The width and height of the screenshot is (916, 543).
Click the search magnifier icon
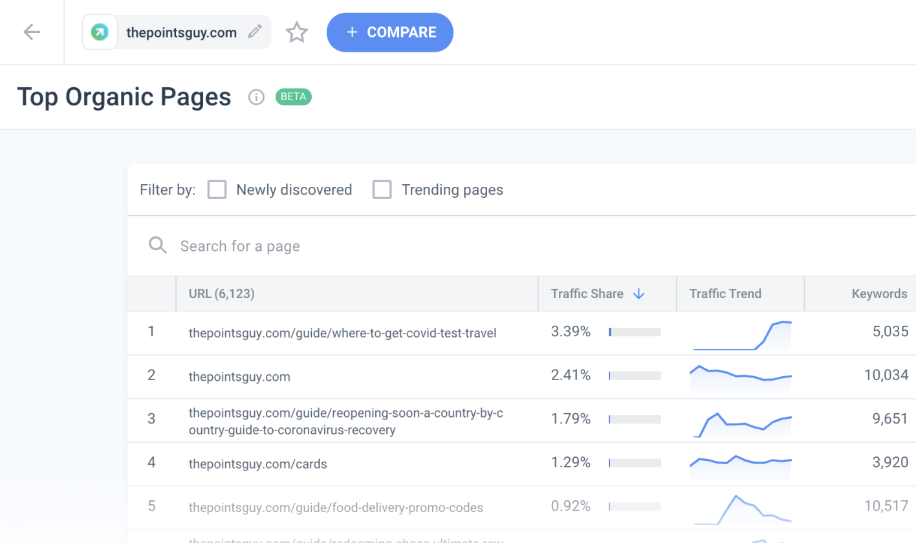tap(158, 245)
